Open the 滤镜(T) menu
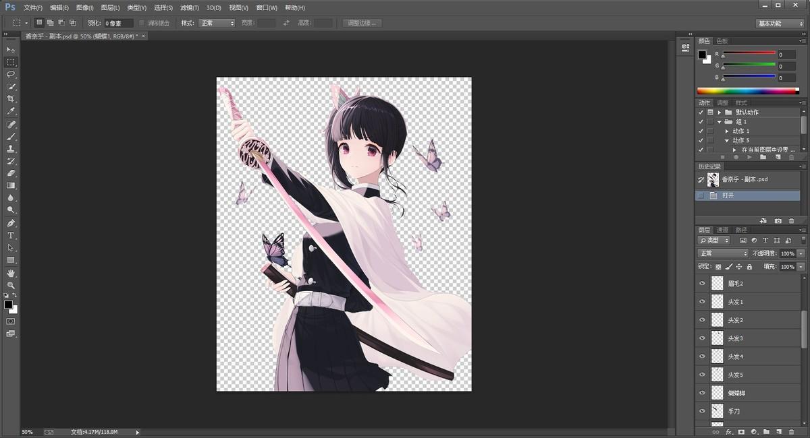810x438 pixels. click(190, 7)
